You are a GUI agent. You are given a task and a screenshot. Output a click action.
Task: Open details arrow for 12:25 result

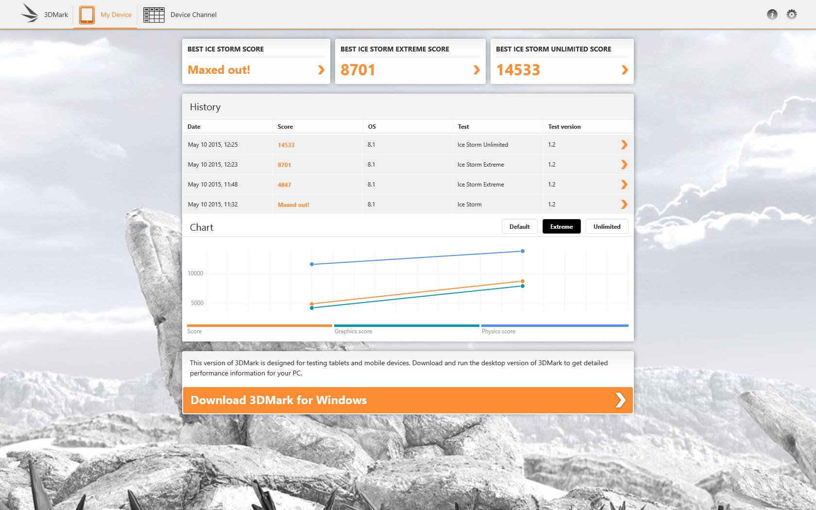click(x=624, y=145)
